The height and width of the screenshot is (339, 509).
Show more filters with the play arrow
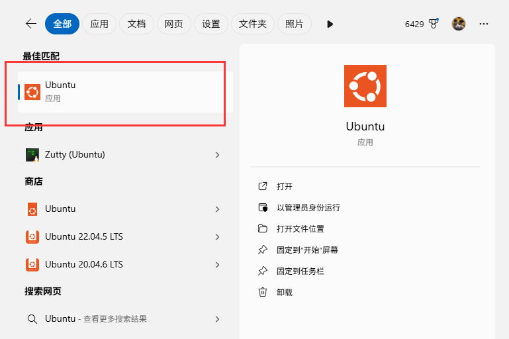(330, 24)
